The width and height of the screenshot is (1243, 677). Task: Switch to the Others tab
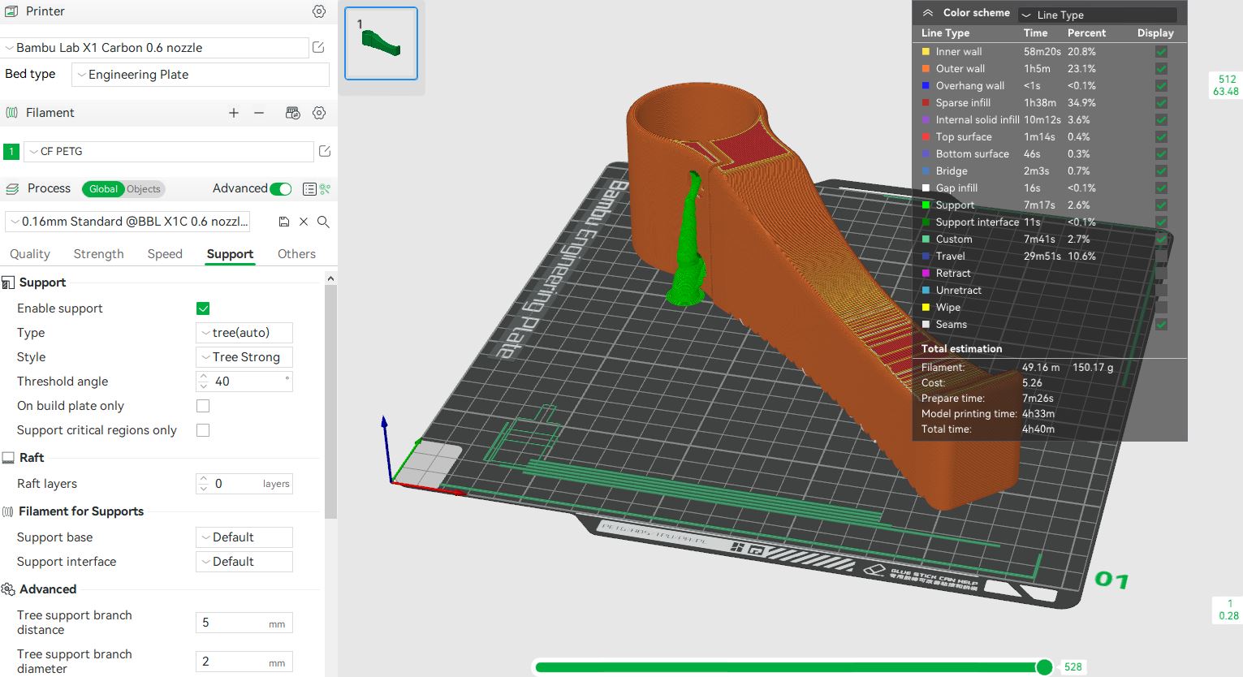click(296, 254)
